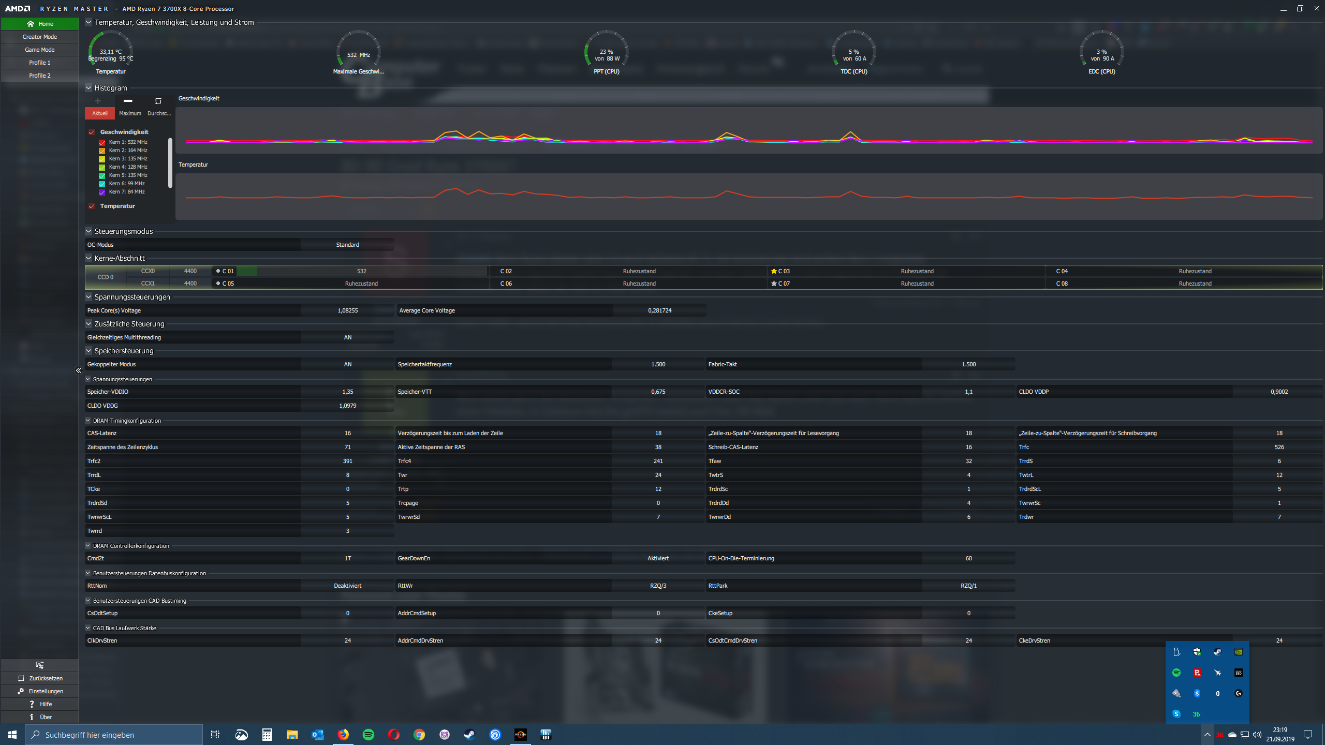Collapse the DRAM-Timingkonfiguration subsection
Viewport: 1325px width, 745px height.
[88, 421]
